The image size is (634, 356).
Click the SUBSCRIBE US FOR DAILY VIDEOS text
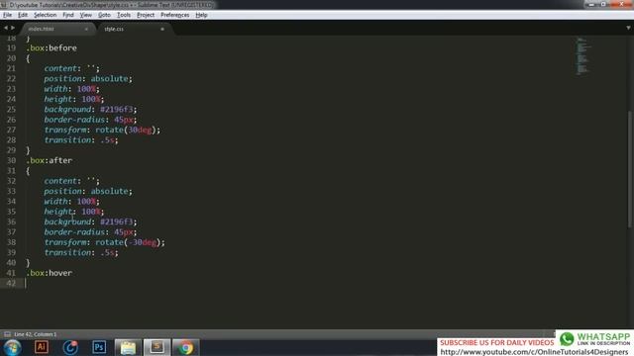[497, 343]
